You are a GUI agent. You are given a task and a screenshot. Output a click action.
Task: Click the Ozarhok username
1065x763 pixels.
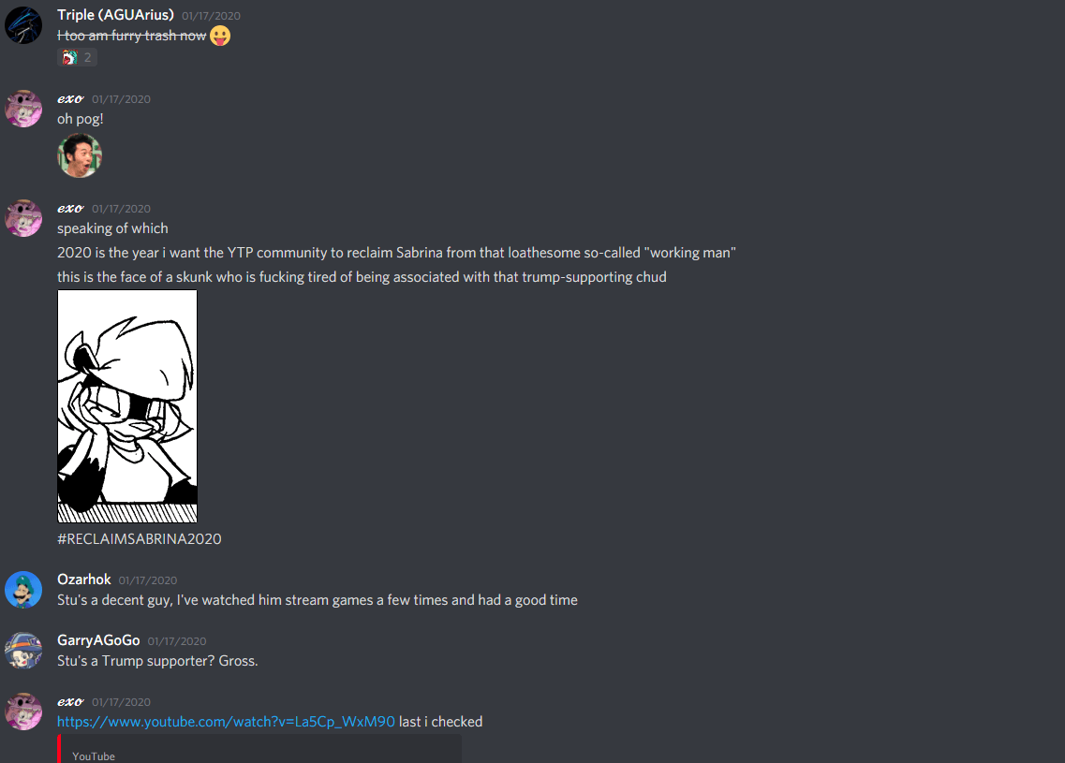(83, 580)
